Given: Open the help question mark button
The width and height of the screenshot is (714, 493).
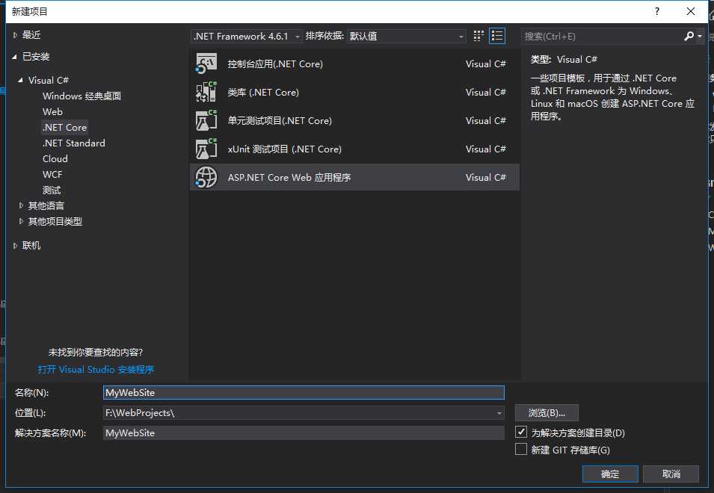Looking at the screenshot, I should [x=657, y=11].
